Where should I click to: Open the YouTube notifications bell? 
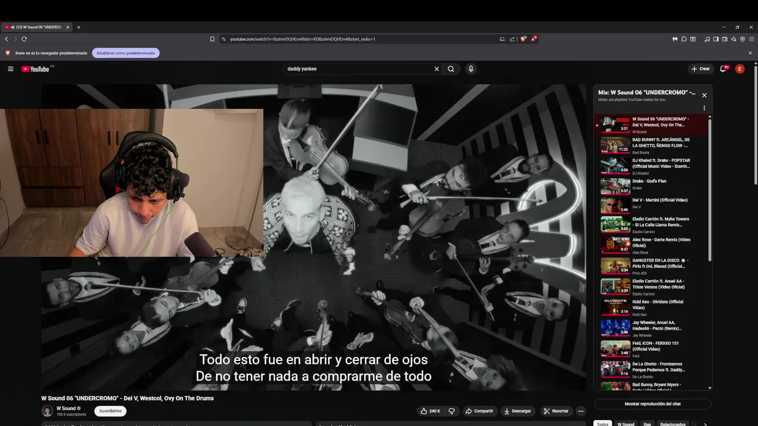coord(723,69)
